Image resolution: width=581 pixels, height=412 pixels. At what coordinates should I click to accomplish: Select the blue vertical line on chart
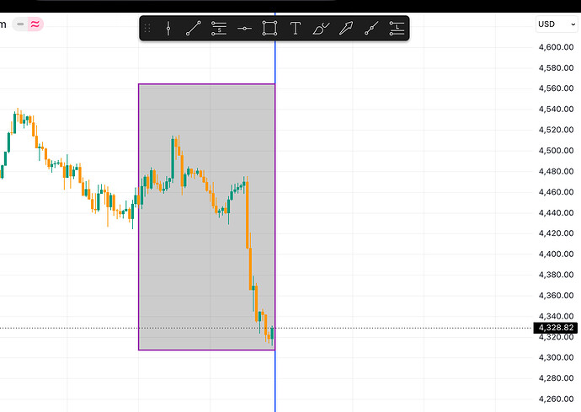(x=275, y=382)
